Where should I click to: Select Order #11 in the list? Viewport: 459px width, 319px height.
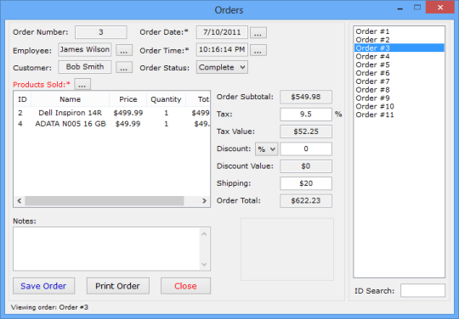coord(399,115)
